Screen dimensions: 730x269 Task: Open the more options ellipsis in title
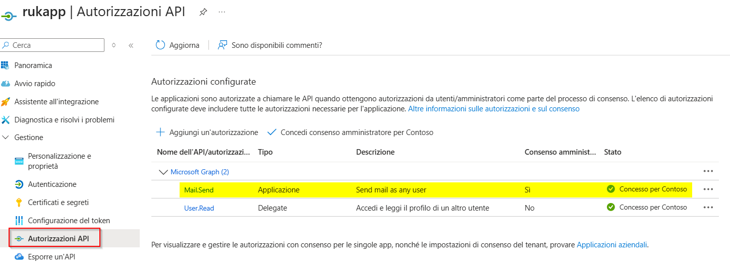(x=221, y=12)
